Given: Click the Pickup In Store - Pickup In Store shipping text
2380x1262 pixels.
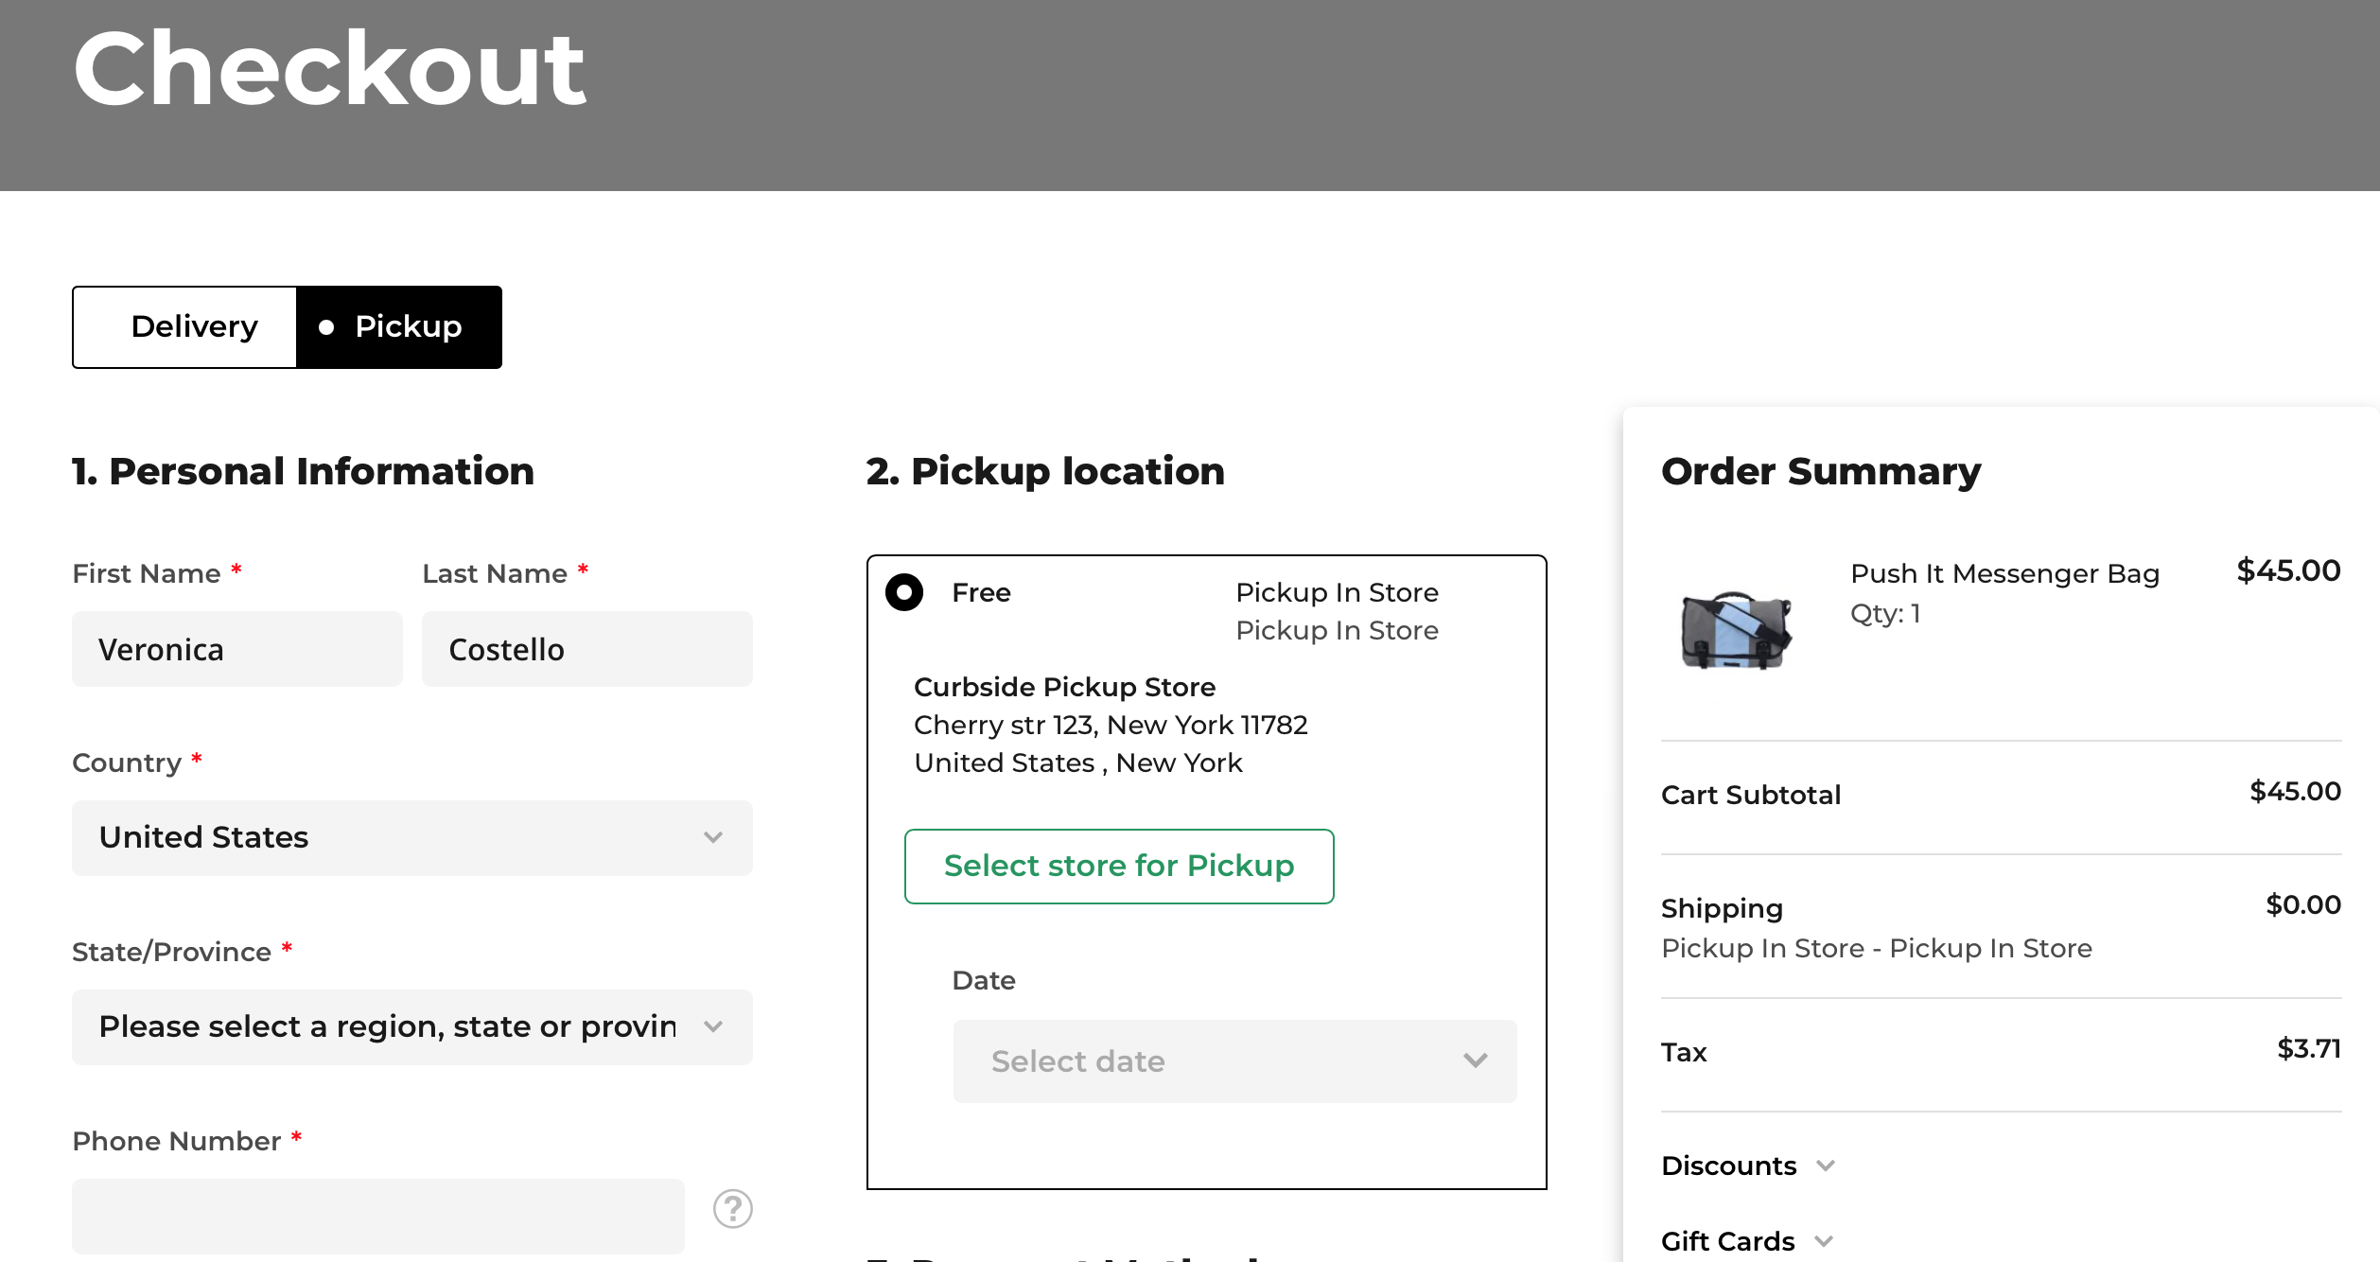Looking at the screenshot, I should coord(1877,948).
